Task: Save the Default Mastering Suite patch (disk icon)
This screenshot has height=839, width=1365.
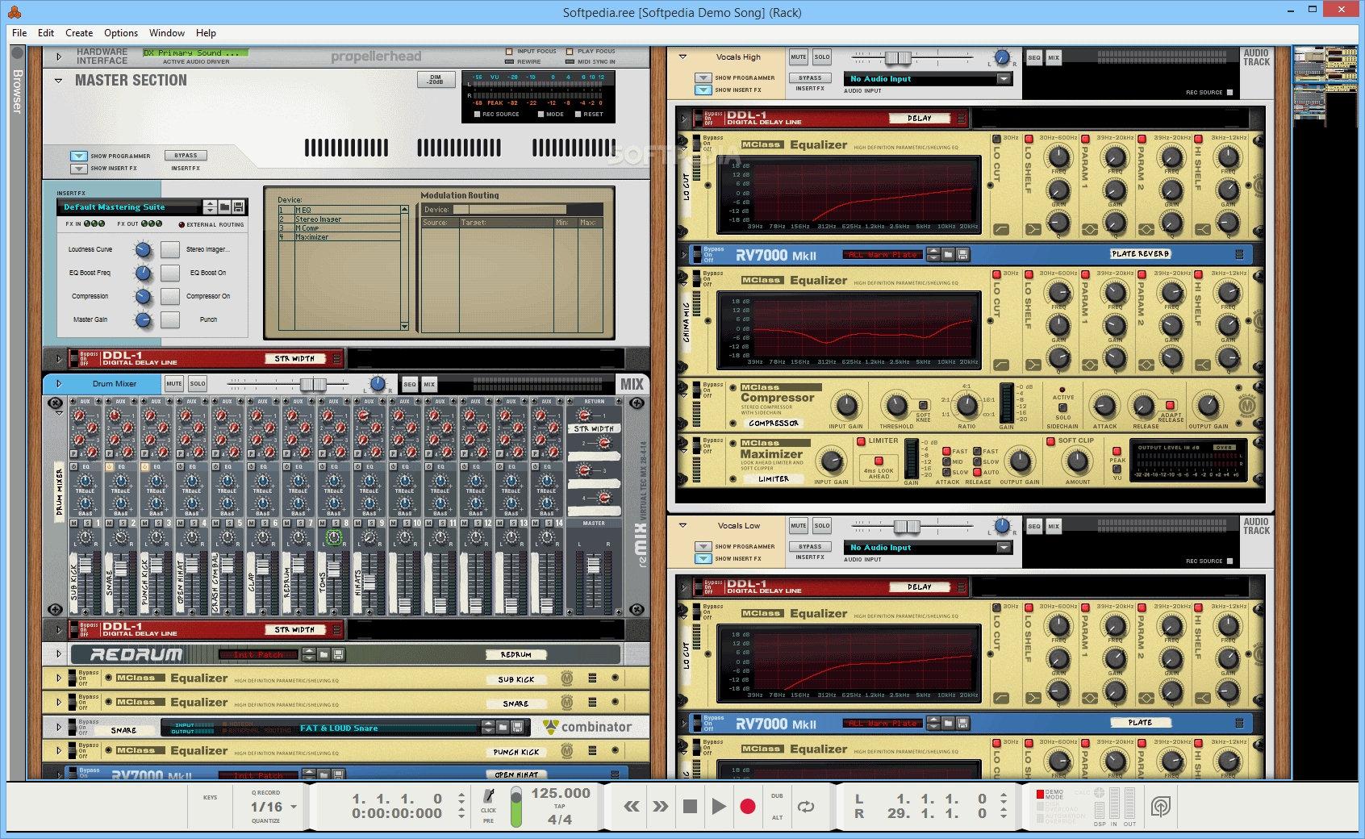Action: tap(238, 207)
